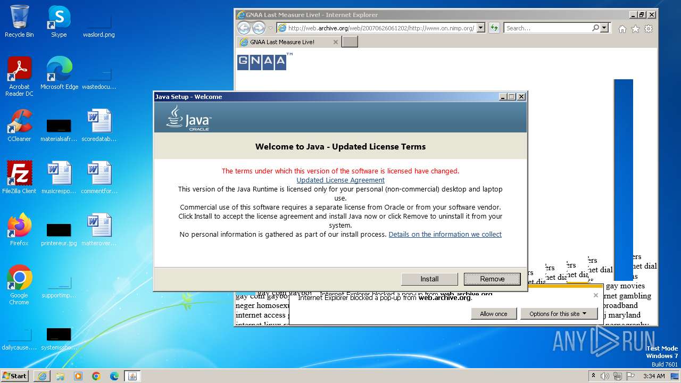This screenshot has height=383, width=681.
Task: Click the clock in the taskbar
Action: pos(654,376)
